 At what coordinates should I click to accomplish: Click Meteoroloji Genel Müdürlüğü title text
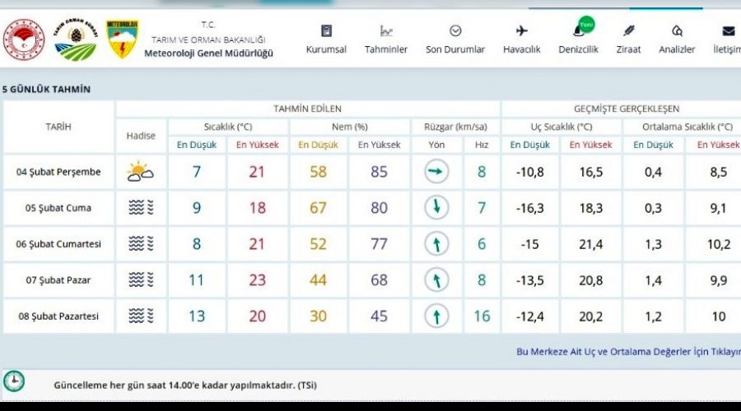click(208, 53)
